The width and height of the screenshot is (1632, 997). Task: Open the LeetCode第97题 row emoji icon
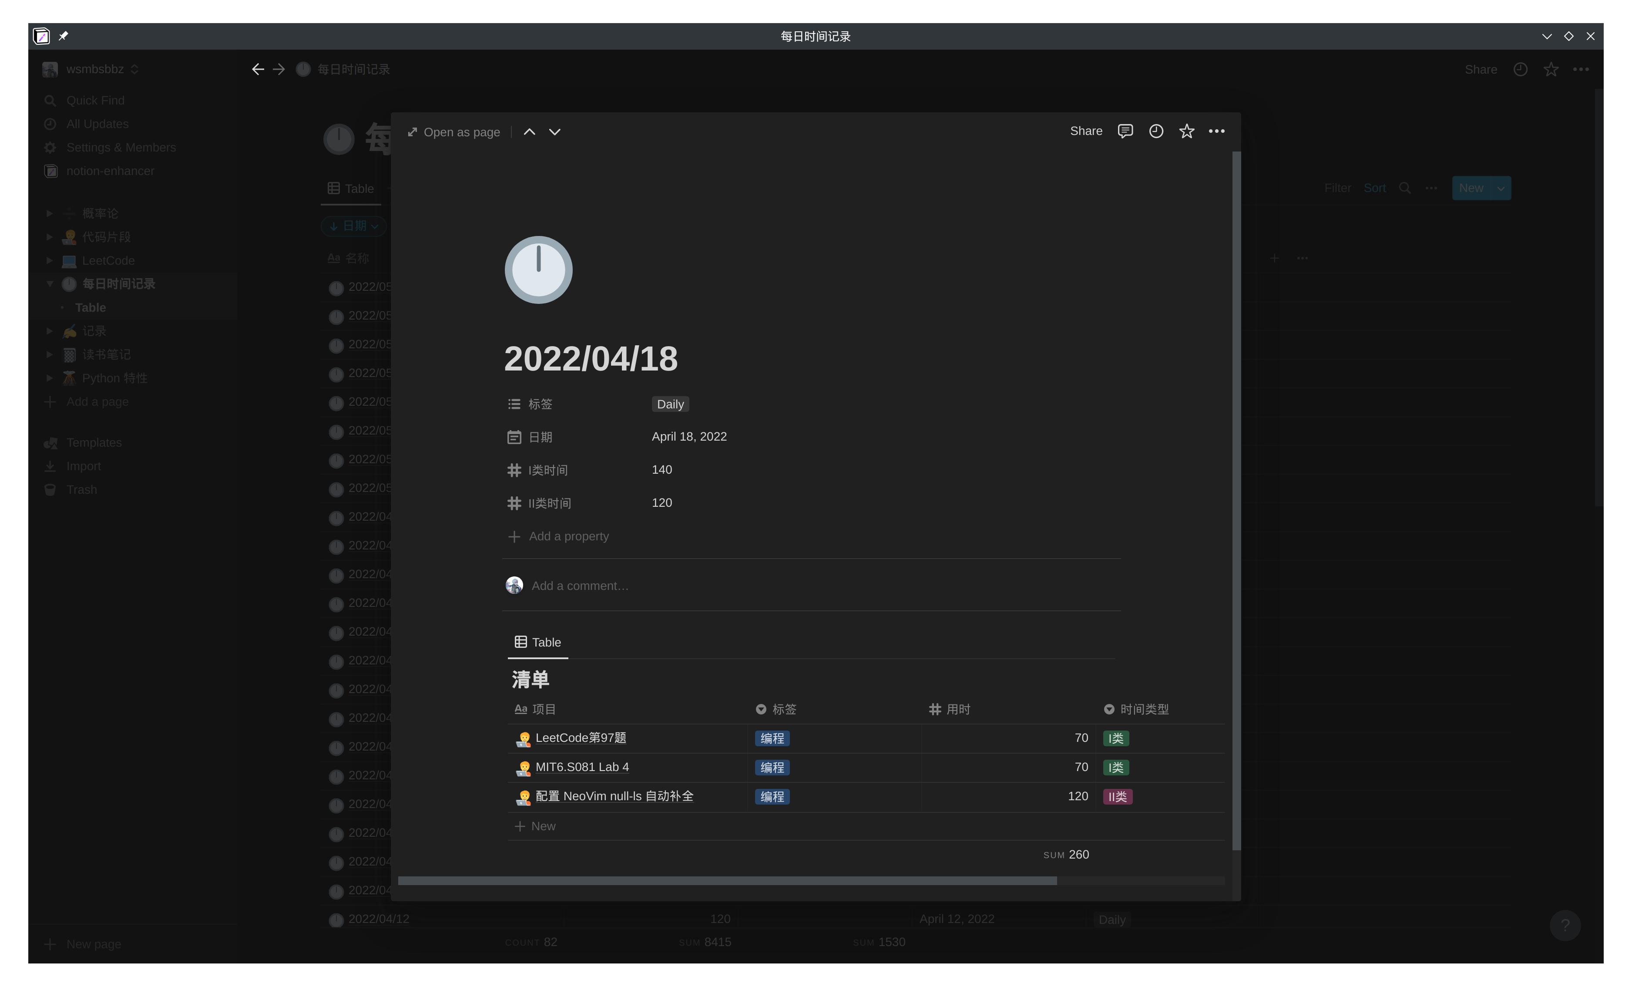(523, 739)
